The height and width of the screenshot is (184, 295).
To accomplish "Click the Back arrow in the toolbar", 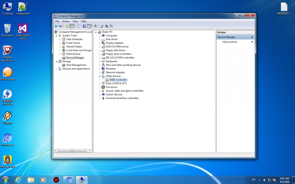I will coord(56,26).
